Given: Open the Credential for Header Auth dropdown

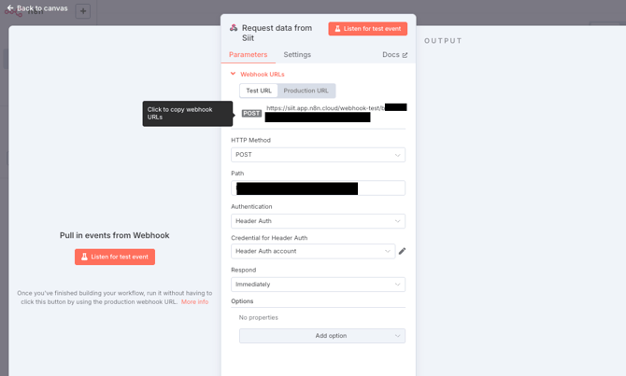Looking at the screenshot, I should pos(313,251).
